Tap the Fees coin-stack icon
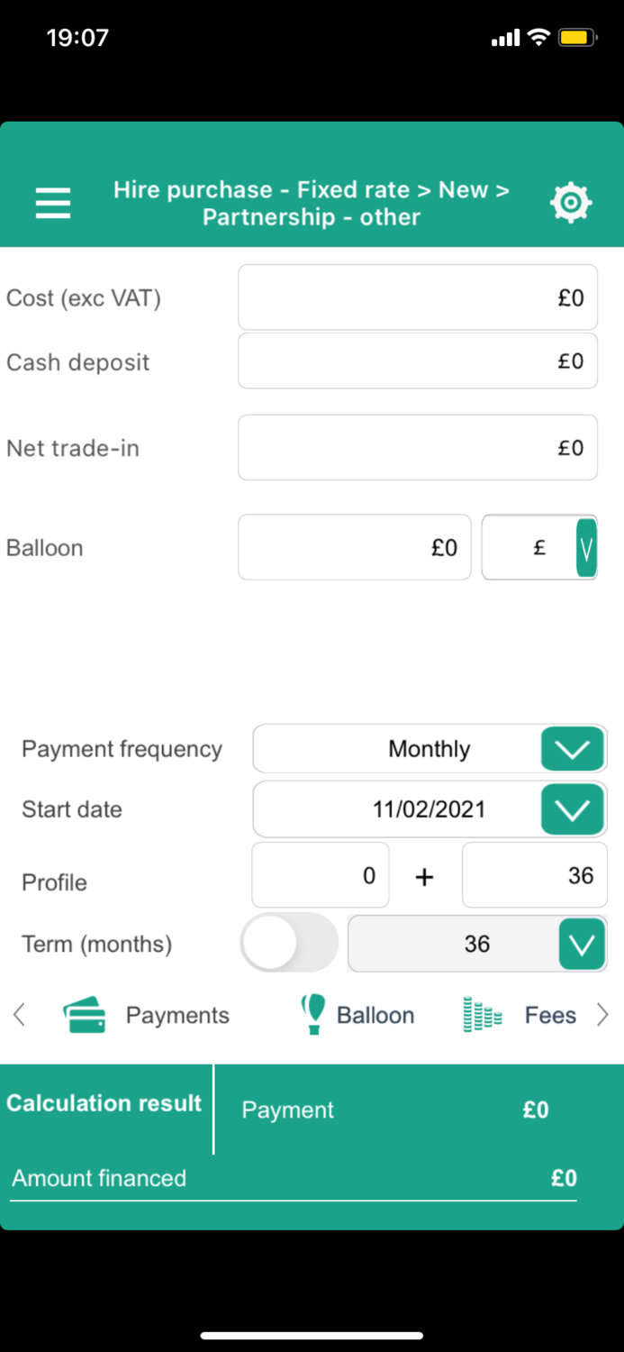Image resolution: width=624 pixels, height=1352 pixels. 482,1015
